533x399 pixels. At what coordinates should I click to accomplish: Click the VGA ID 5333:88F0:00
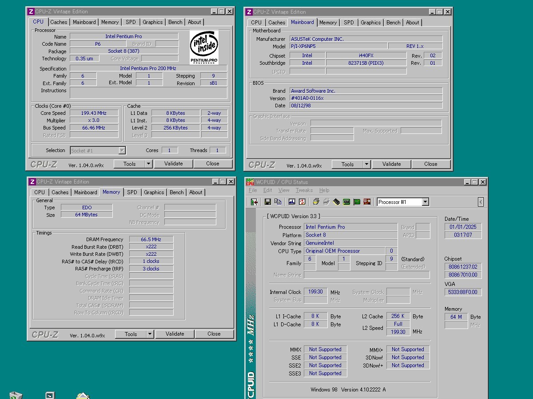click(x=463, y=292)
